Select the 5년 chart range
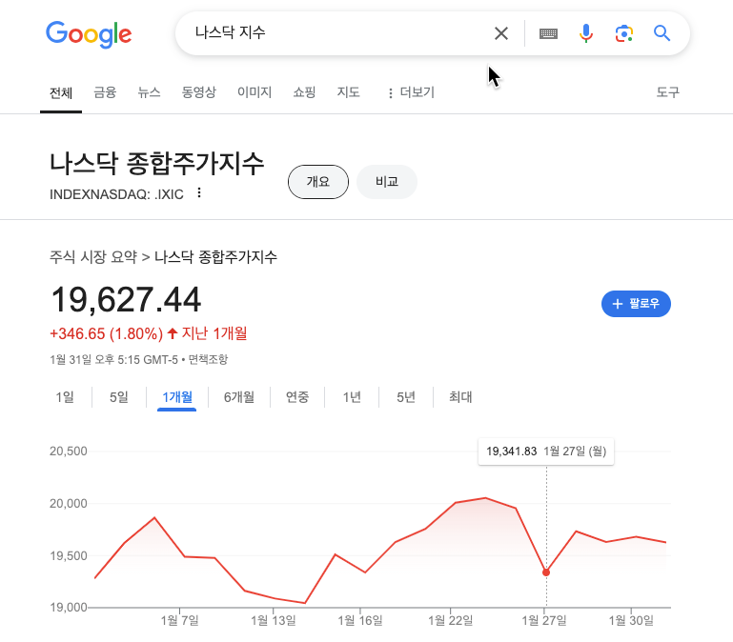This screenshot has height=642, width=733. click(406, 397)
